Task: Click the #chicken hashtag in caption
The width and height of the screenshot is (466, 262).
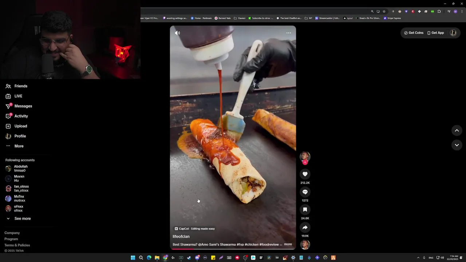Action: (x=251, y=245)
